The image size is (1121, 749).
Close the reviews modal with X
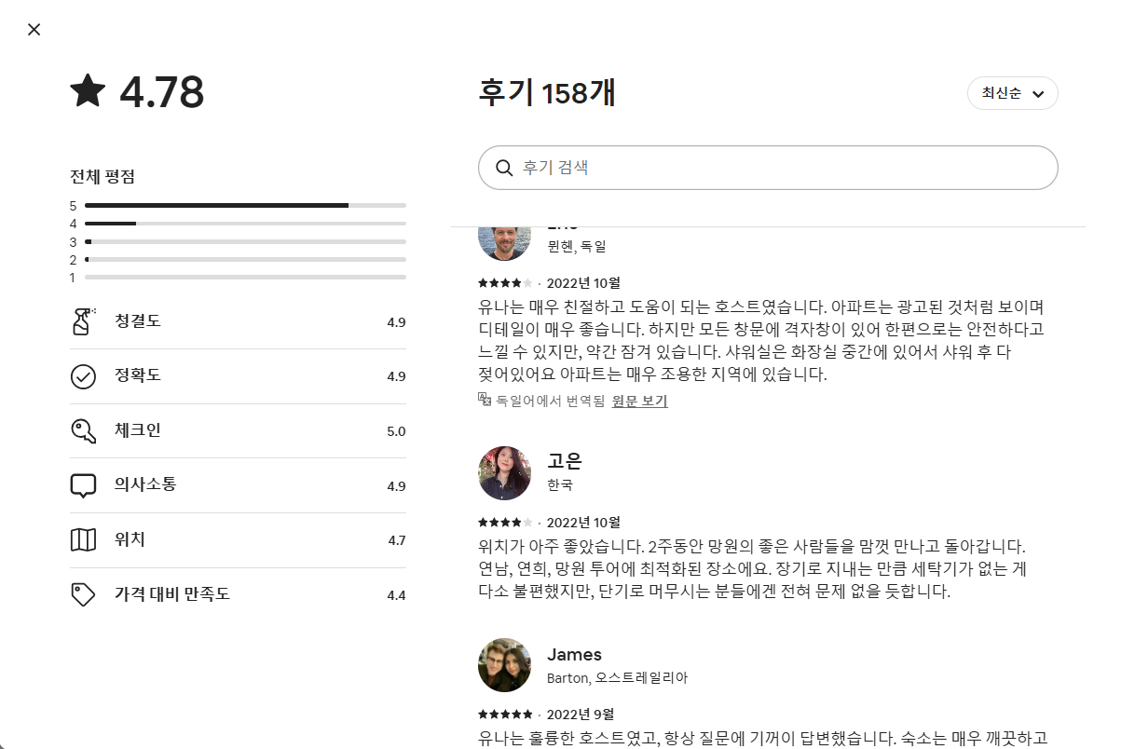tap(34, 30)
